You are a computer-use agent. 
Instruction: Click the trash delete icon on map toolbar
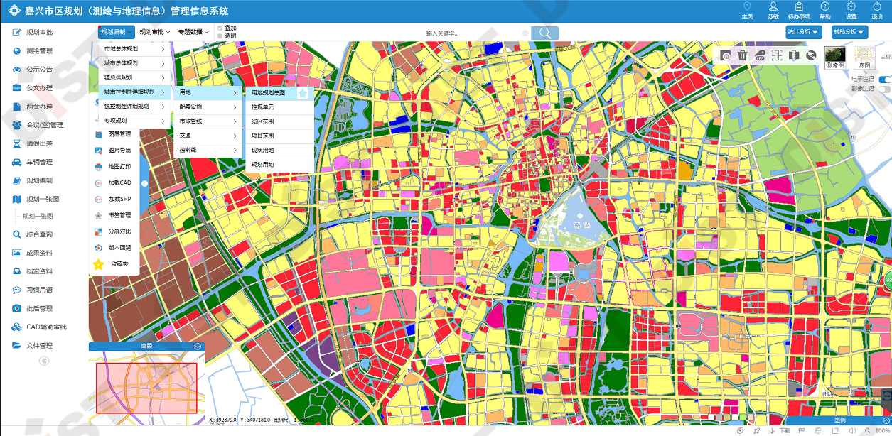[742, 55]
